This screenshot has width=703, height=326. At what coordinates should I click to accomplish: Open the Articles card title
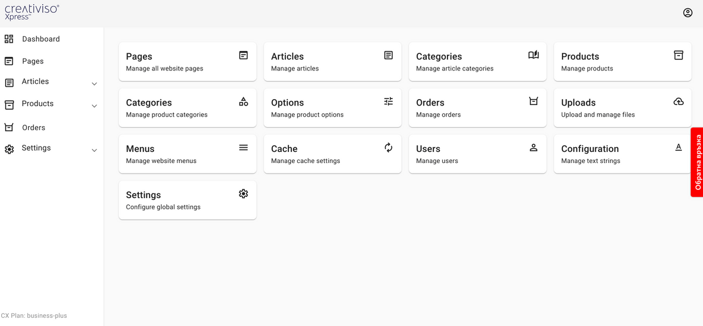(x=287, y=56)
